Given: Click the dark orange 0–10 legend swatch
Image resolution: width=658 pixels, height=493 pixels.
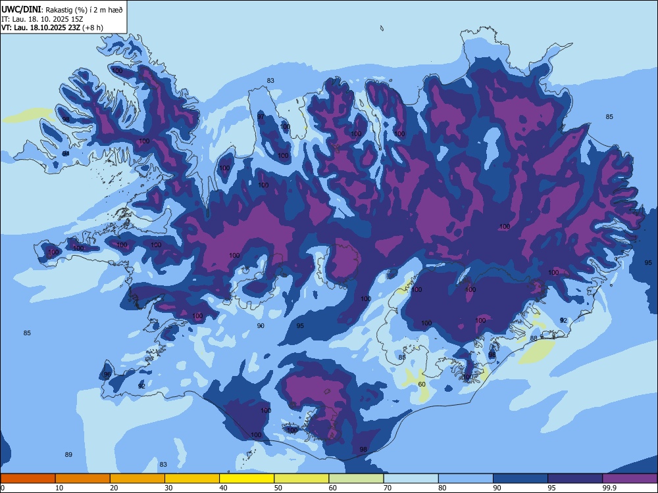Looking at the screenshot, I should (28, 479).
